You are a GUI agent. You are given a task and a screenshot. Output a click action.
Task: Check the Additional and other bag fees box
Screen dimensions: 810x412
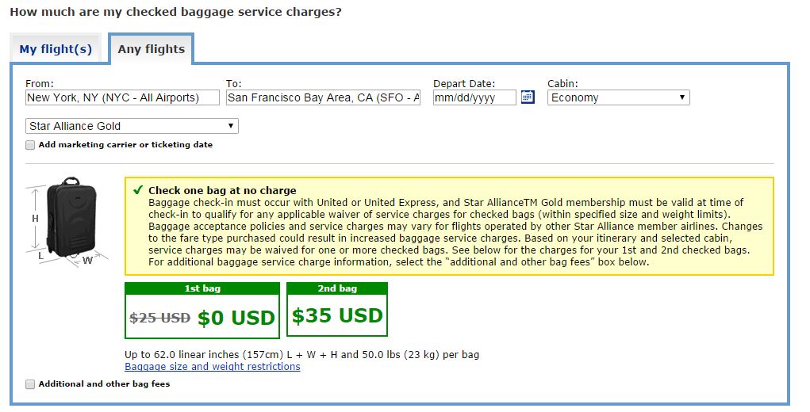point(30,384)
